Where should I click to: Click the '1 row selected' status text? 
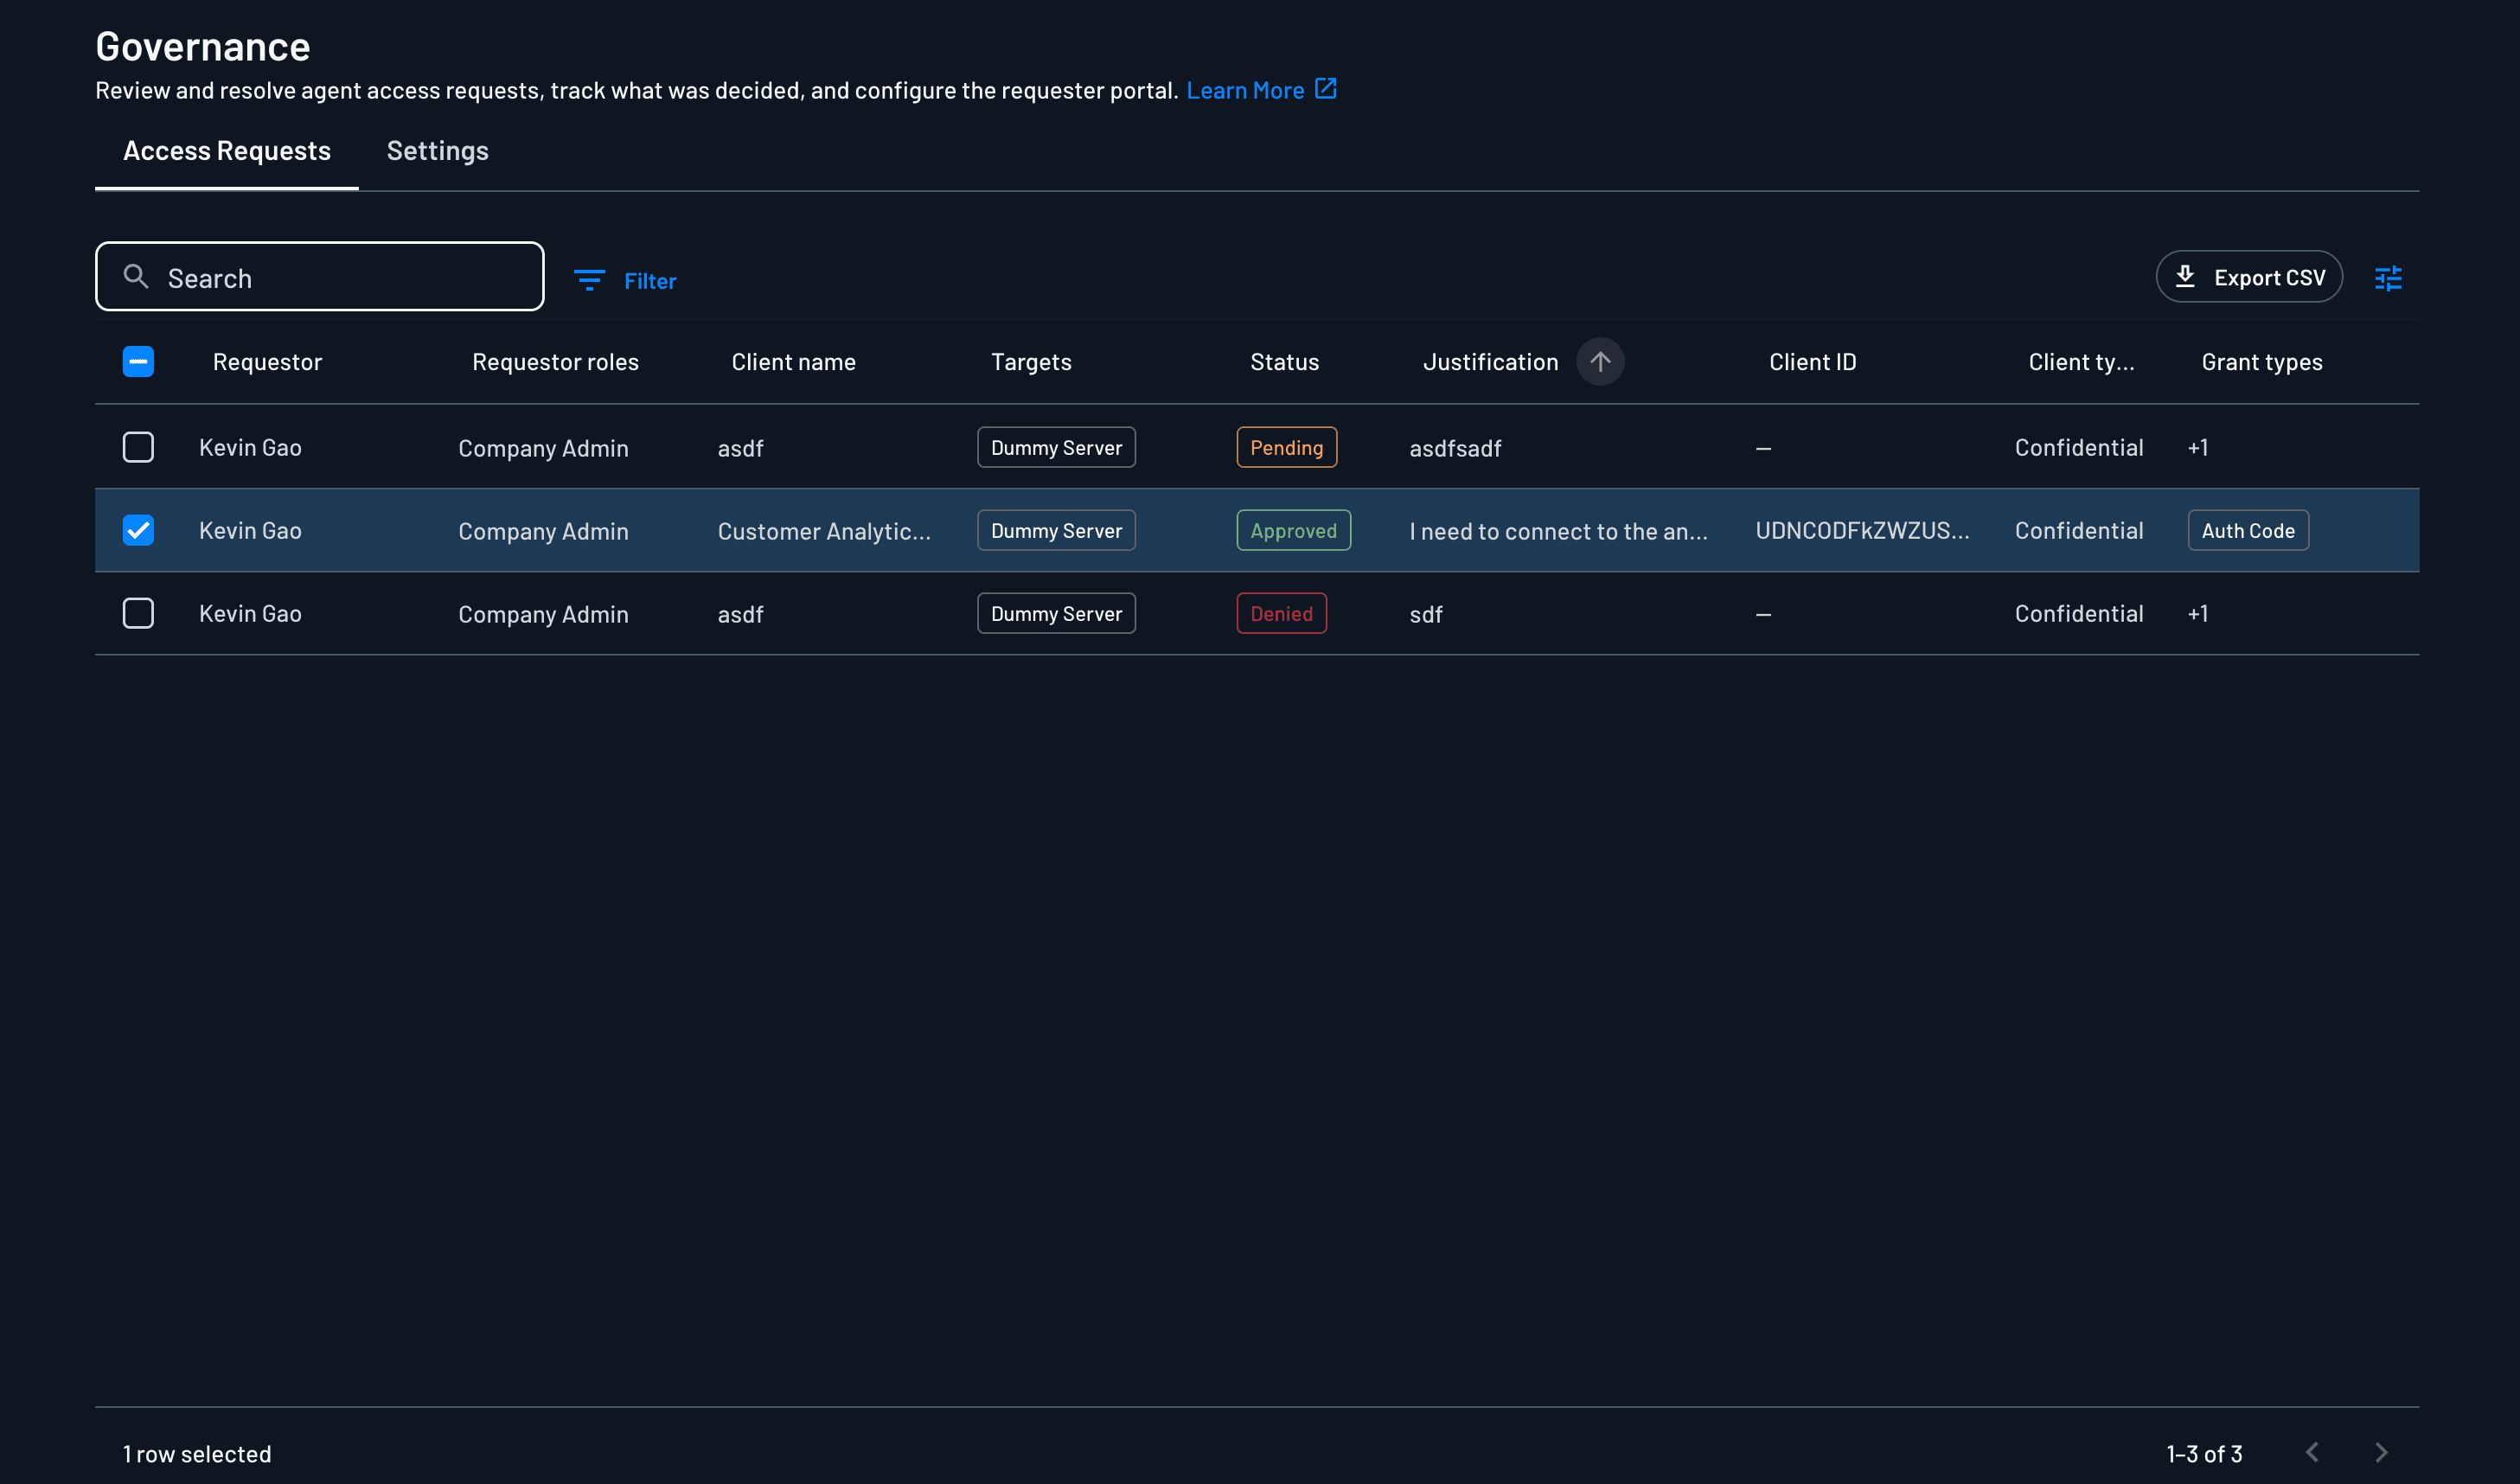click(x=197, y=1454)
